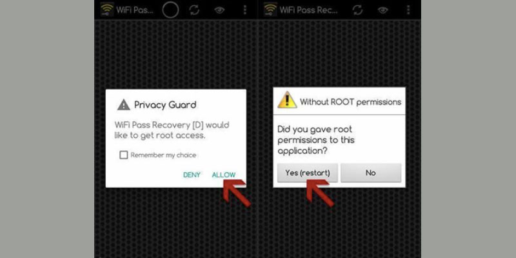The height and width of the screenshot is (258, 516).
Task: Check the Remember my choice checkbox
Action: 124,155
